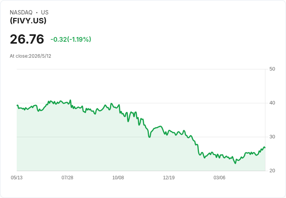The height and width of the screenshot is (198, 286).
Task: Click the 20 price axis label
Action: [272, 171]
